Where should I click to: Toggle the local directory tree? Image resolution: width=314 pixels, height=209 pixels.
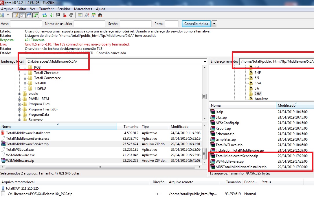[23, 15]
